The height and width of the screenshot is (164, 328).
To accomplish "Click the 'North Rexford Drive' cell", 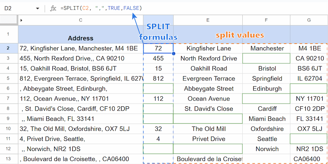I will (x=208, y=58).
